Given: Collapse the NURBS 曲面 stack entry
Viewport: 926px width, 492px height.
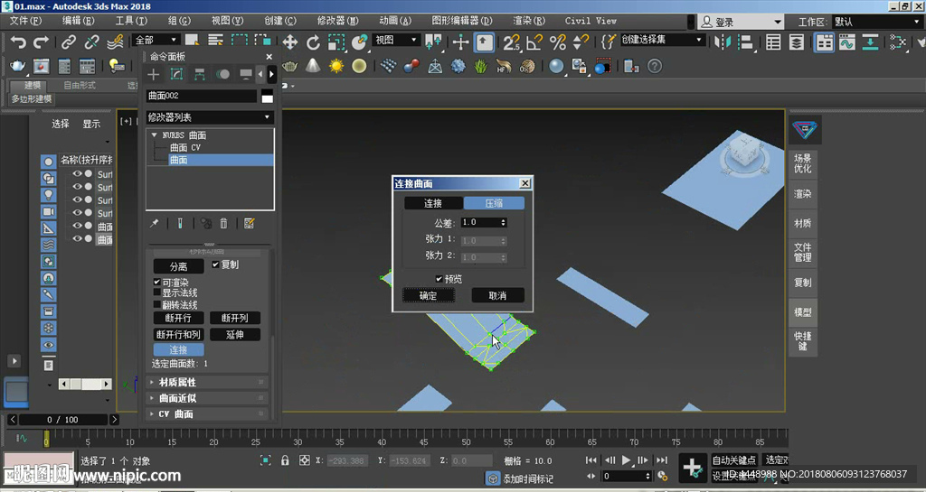Looking at the screenshot, I should tap(154, 135).
